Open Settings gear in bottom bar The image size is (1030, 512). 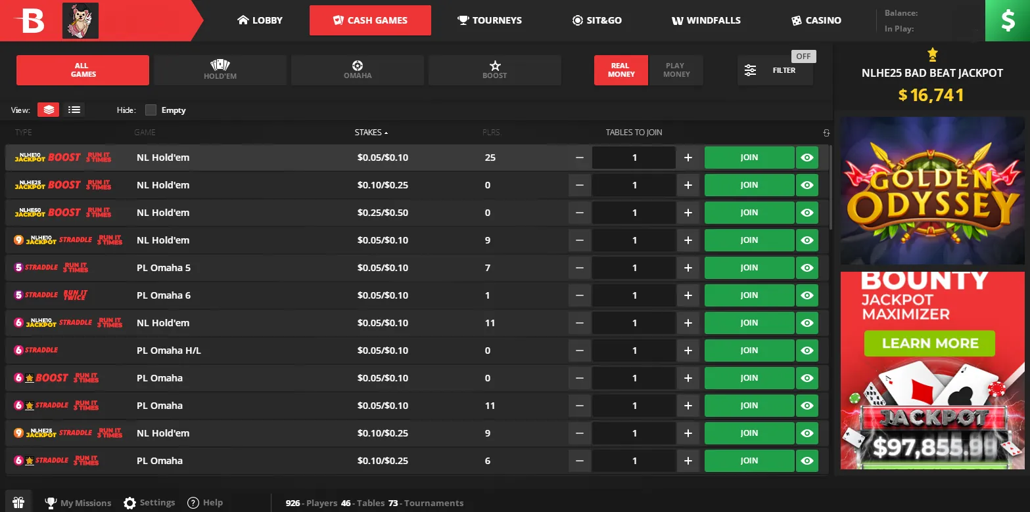pyautogui.click(x=130, y=503)
